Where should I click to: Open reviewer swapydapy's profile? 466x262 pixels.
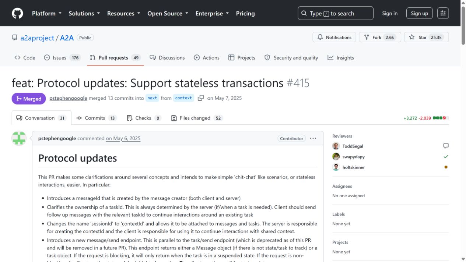354,157
